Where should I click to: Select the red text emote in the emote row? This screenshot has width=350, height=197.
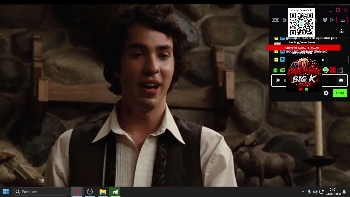coord(333,70)
